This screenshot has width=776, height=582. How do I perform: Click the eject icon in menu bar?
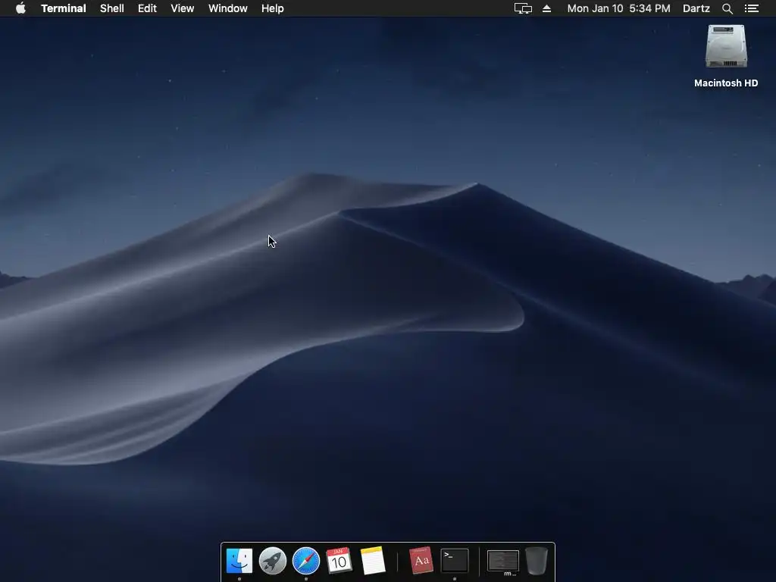click(x=547, y=8)
